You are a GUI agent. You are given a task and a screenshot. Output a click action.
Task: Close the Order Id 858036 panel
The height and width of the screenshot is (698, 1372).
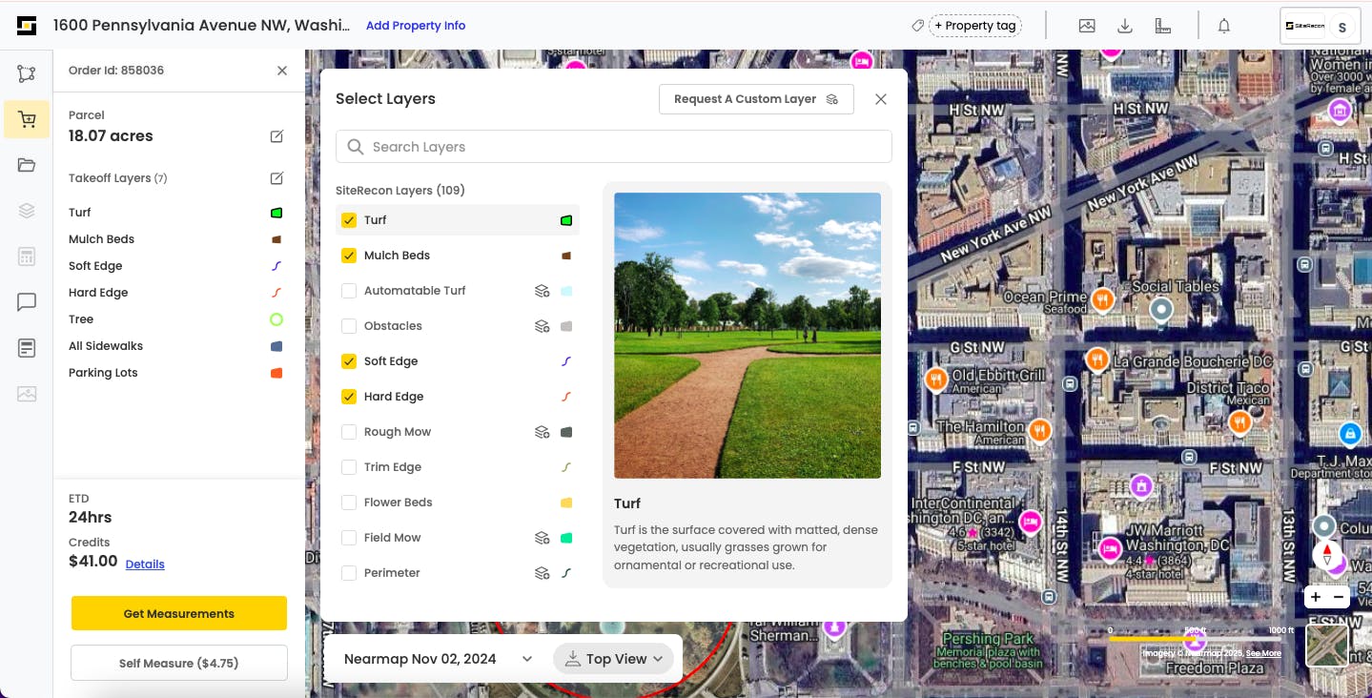coord(281,71)
